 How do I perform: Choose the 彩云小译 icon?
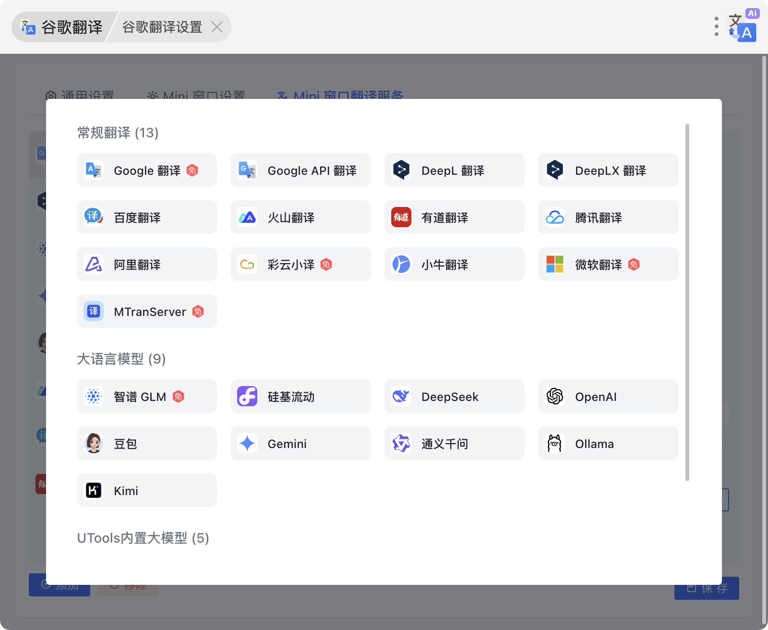(x=247, y=264)
